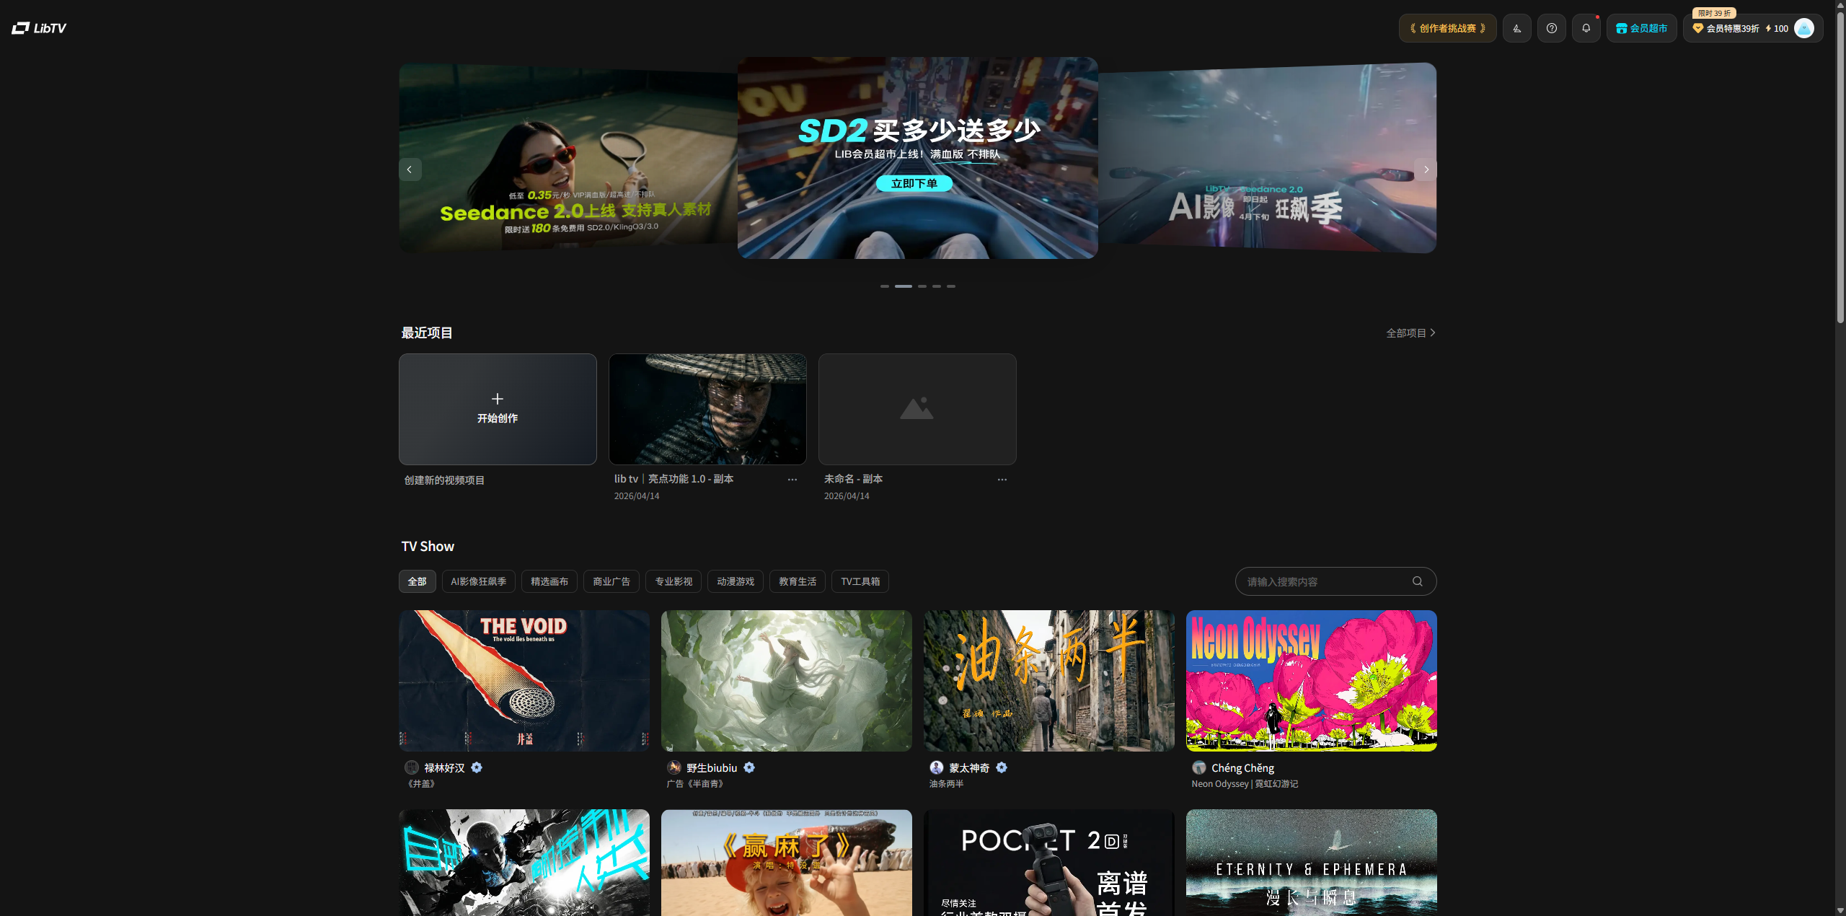Open the cyan graffiti monochrome video thumbnail
The width and height of the screenshot is (1846, 916).
[524, 863]
